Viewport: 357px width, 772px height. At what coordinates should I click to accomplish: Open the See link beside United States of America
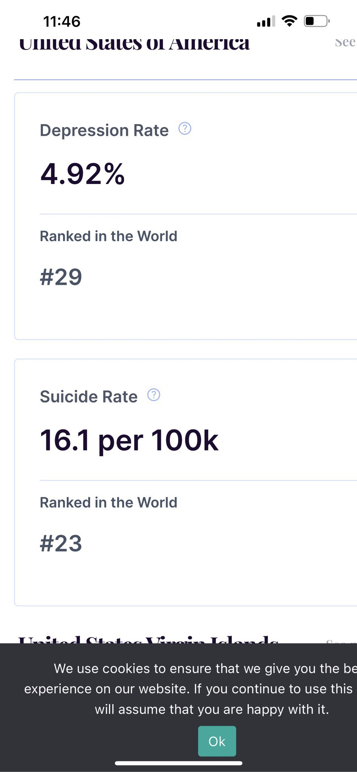coord(345,43)
